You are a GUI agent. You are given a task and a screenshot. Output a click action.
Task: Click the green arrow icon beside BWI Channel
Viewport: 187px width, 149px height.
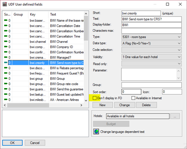tap(6, 41)
